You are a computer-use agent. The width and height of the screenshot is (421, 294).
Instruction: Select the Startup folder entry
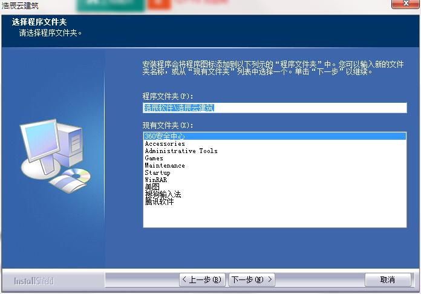pos(157,173)
